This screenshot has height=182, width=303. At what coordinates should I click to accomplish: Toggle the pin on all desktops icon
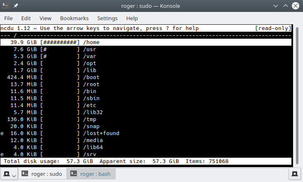coord(16,7)
